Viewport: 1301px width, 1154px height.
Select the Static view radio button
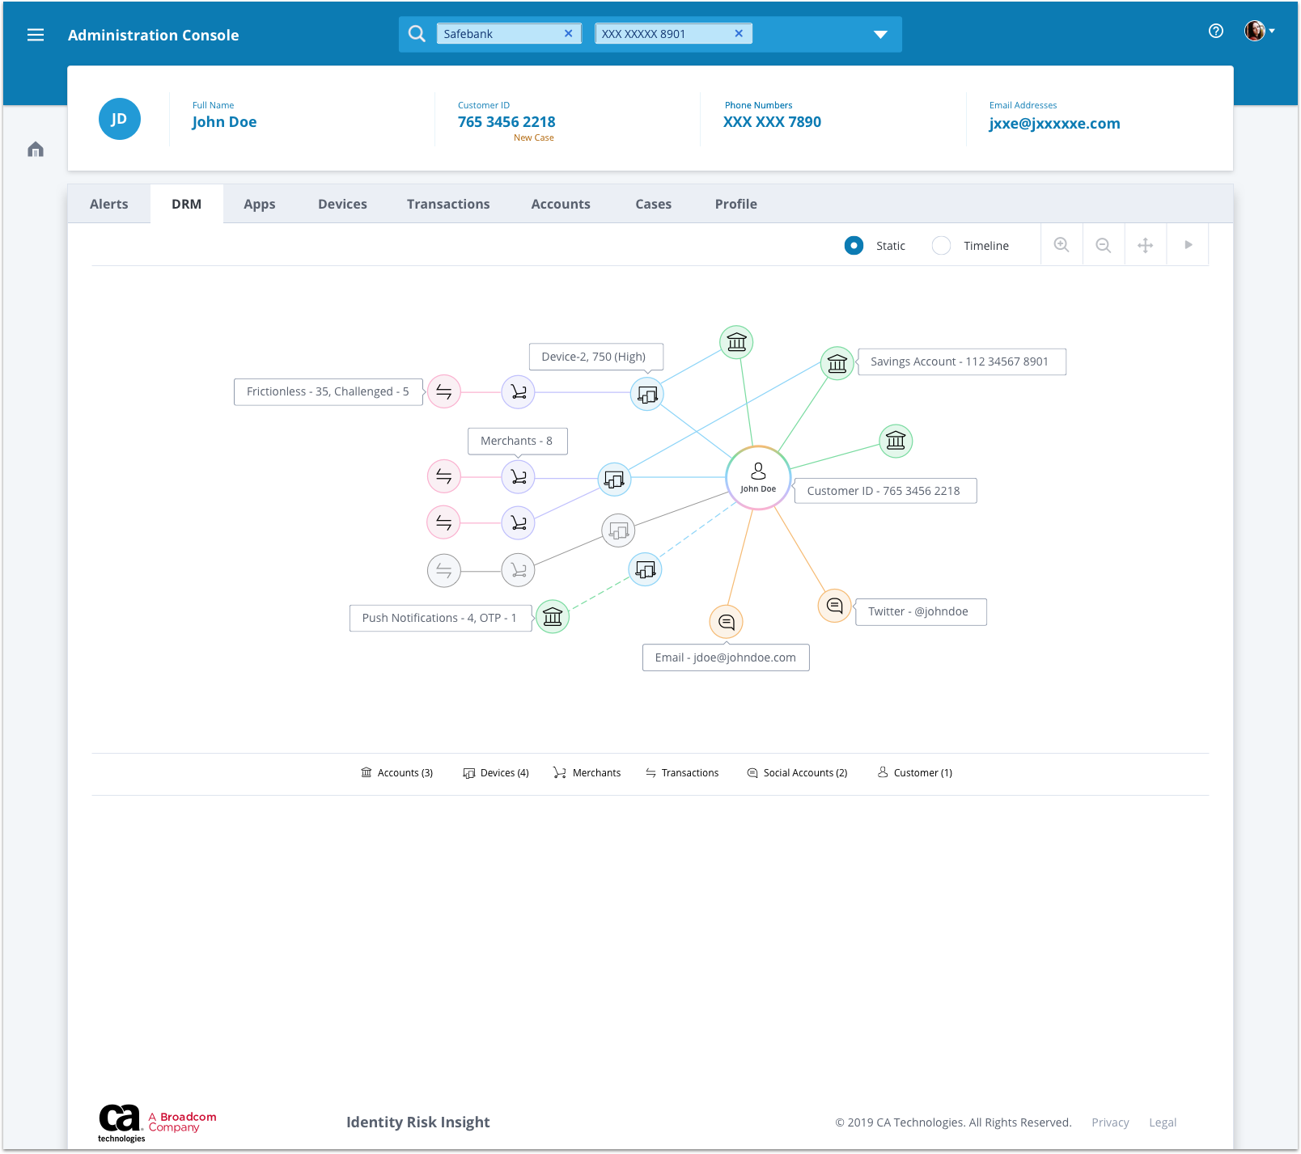click(x=854, y=245)
